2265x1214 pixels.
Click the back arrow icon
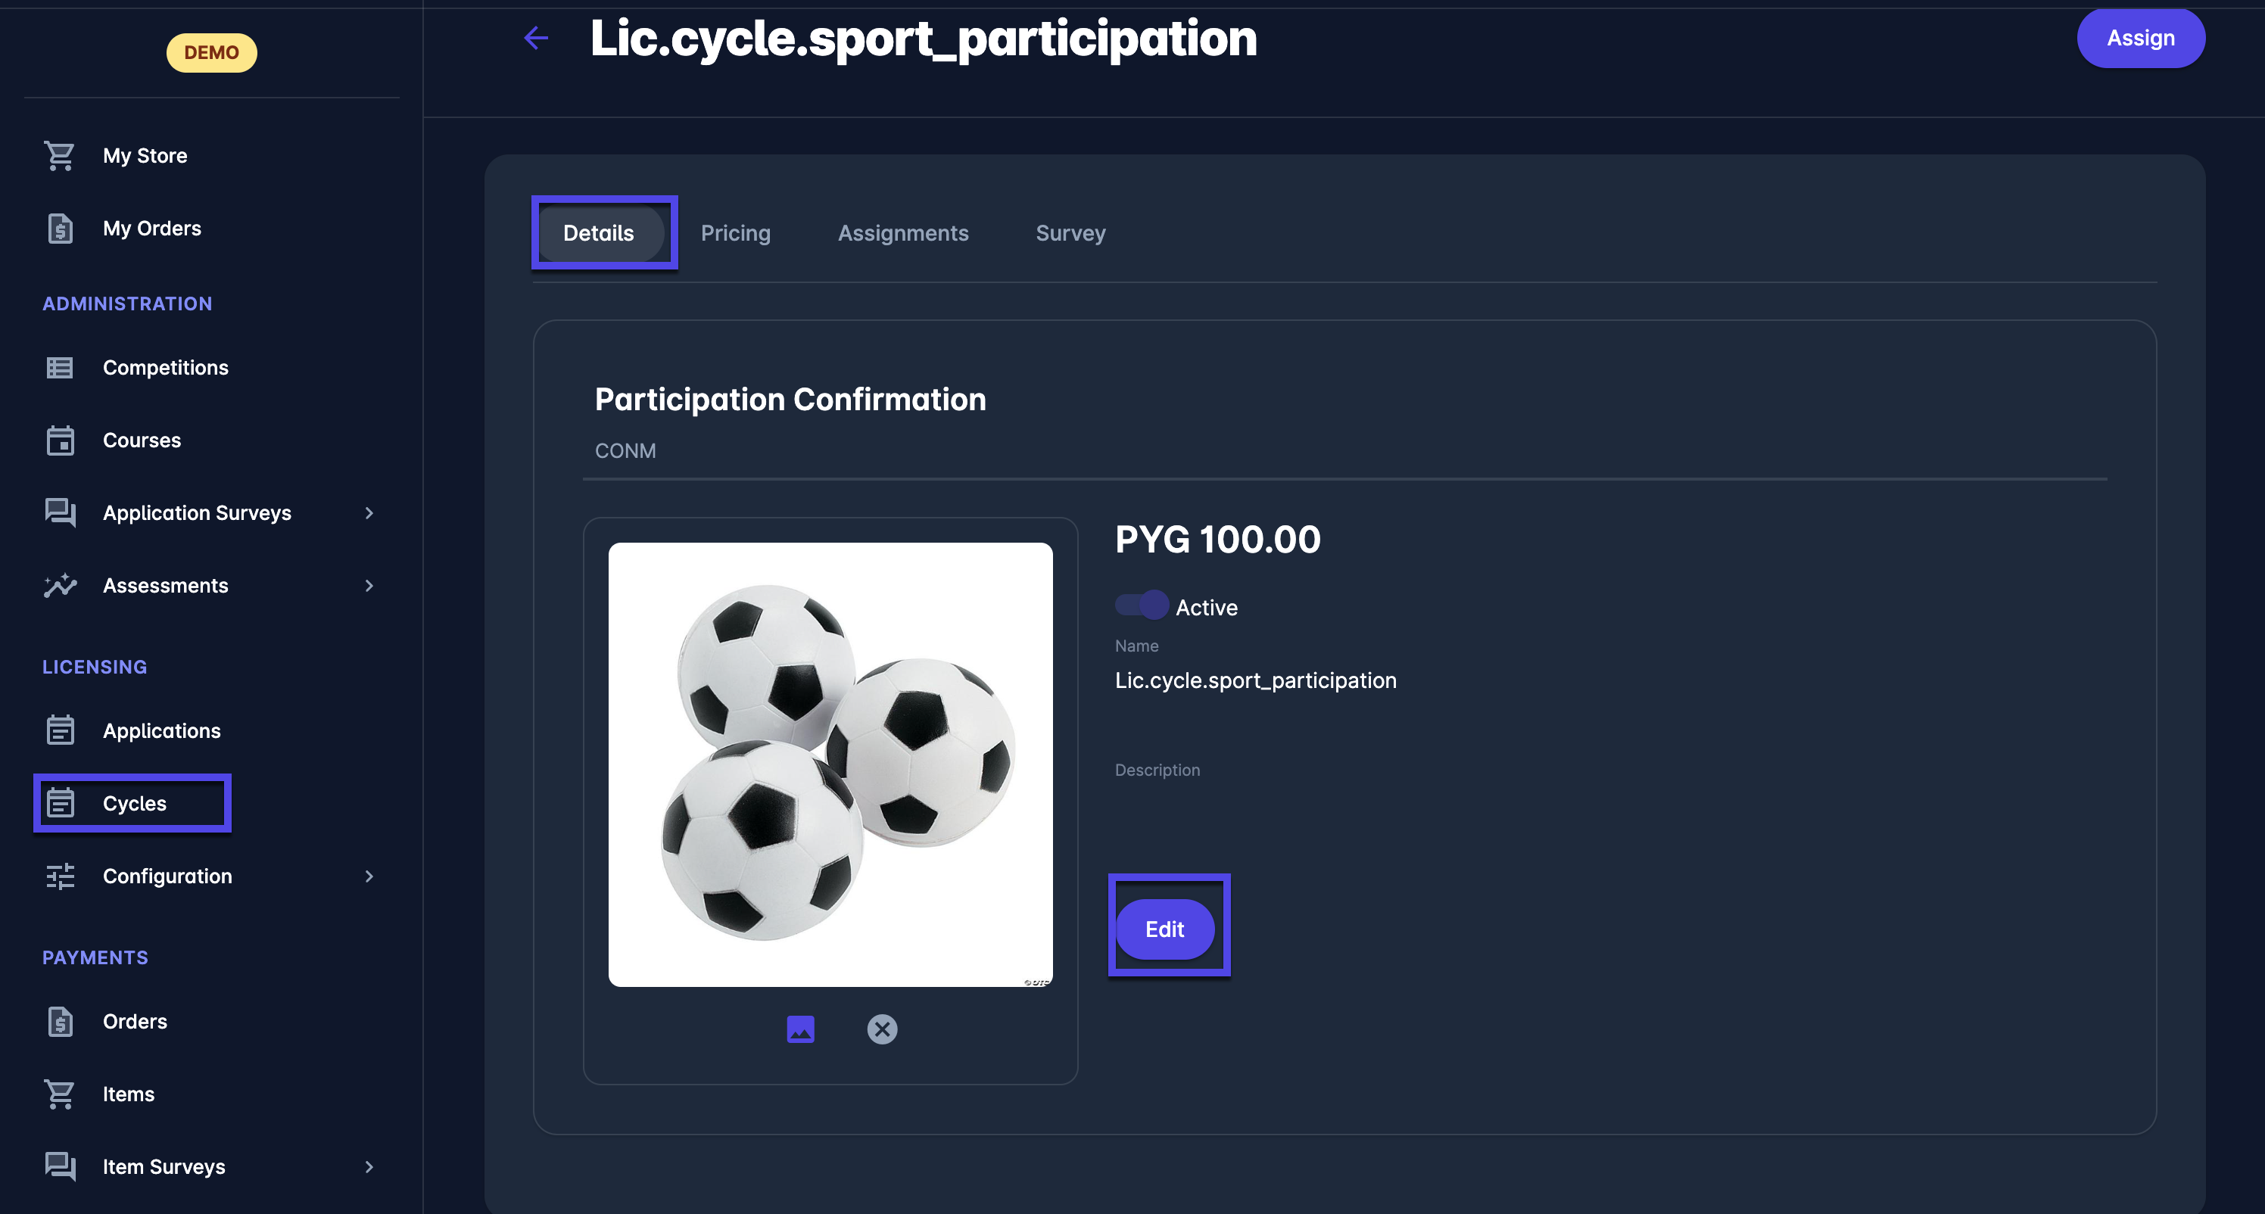[537, 38]
